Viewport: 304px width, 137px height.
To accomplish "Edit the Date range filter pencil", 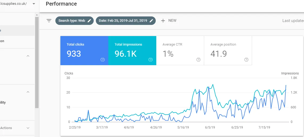I will 151,21.
